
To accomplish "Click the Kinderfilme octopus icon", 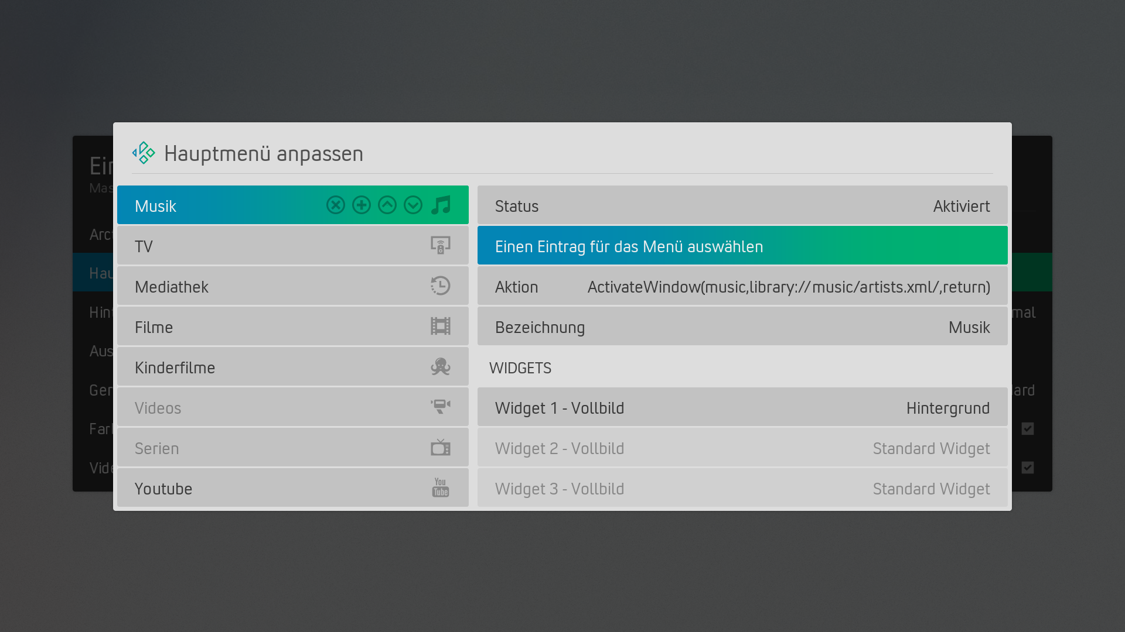I will click(x=441, y=366).
